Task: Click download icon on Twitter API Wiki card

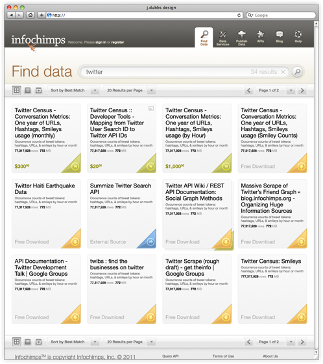Action: click(226, 242)
